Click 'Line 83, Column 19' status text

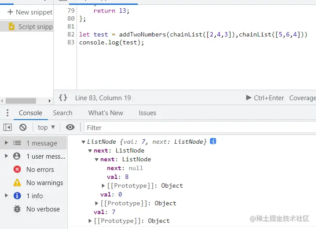[x=103, y=98]
